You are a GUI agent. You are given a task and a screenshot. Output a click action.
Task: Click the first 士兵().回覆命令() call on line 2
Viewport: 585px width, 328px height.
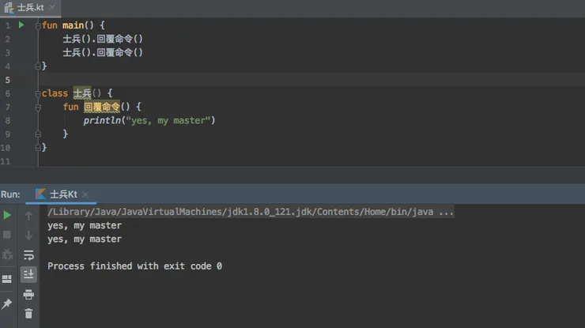click(103, 39)
